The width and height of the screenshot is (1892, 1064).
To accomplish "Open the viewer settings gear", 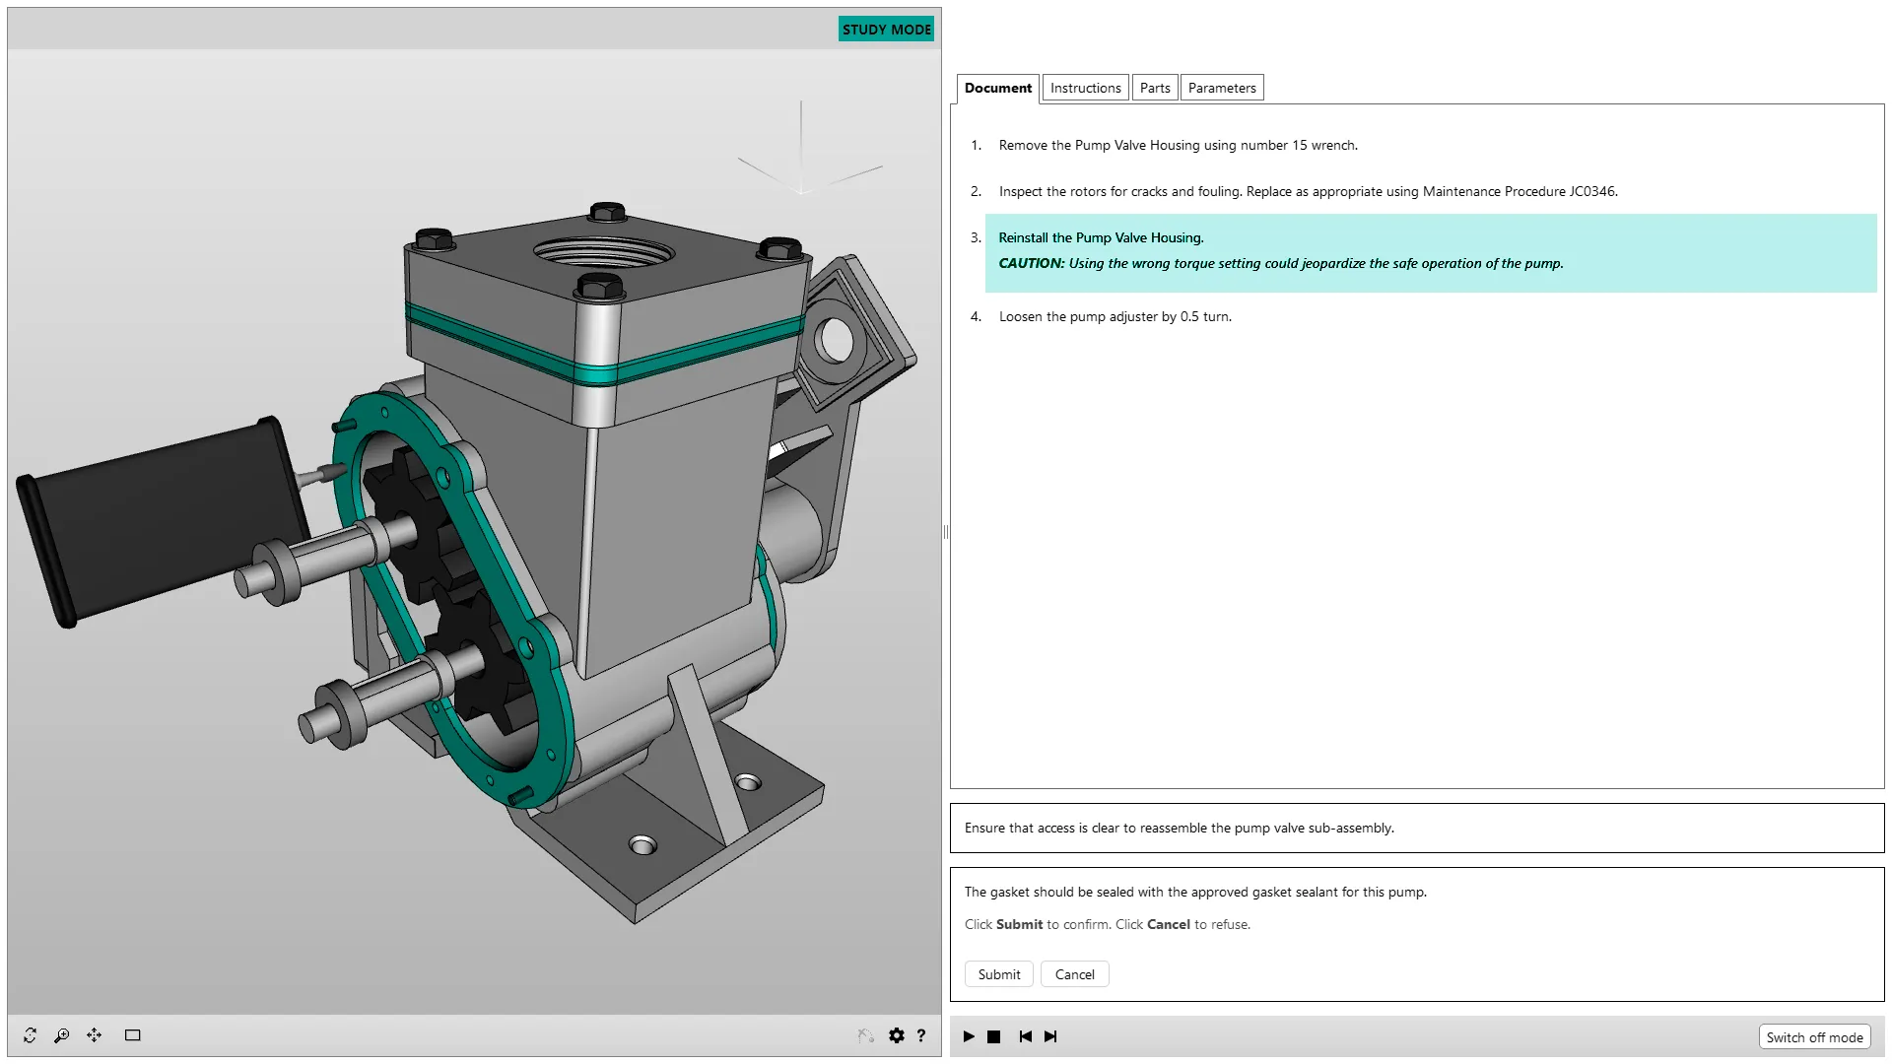I will (896, 1035).
